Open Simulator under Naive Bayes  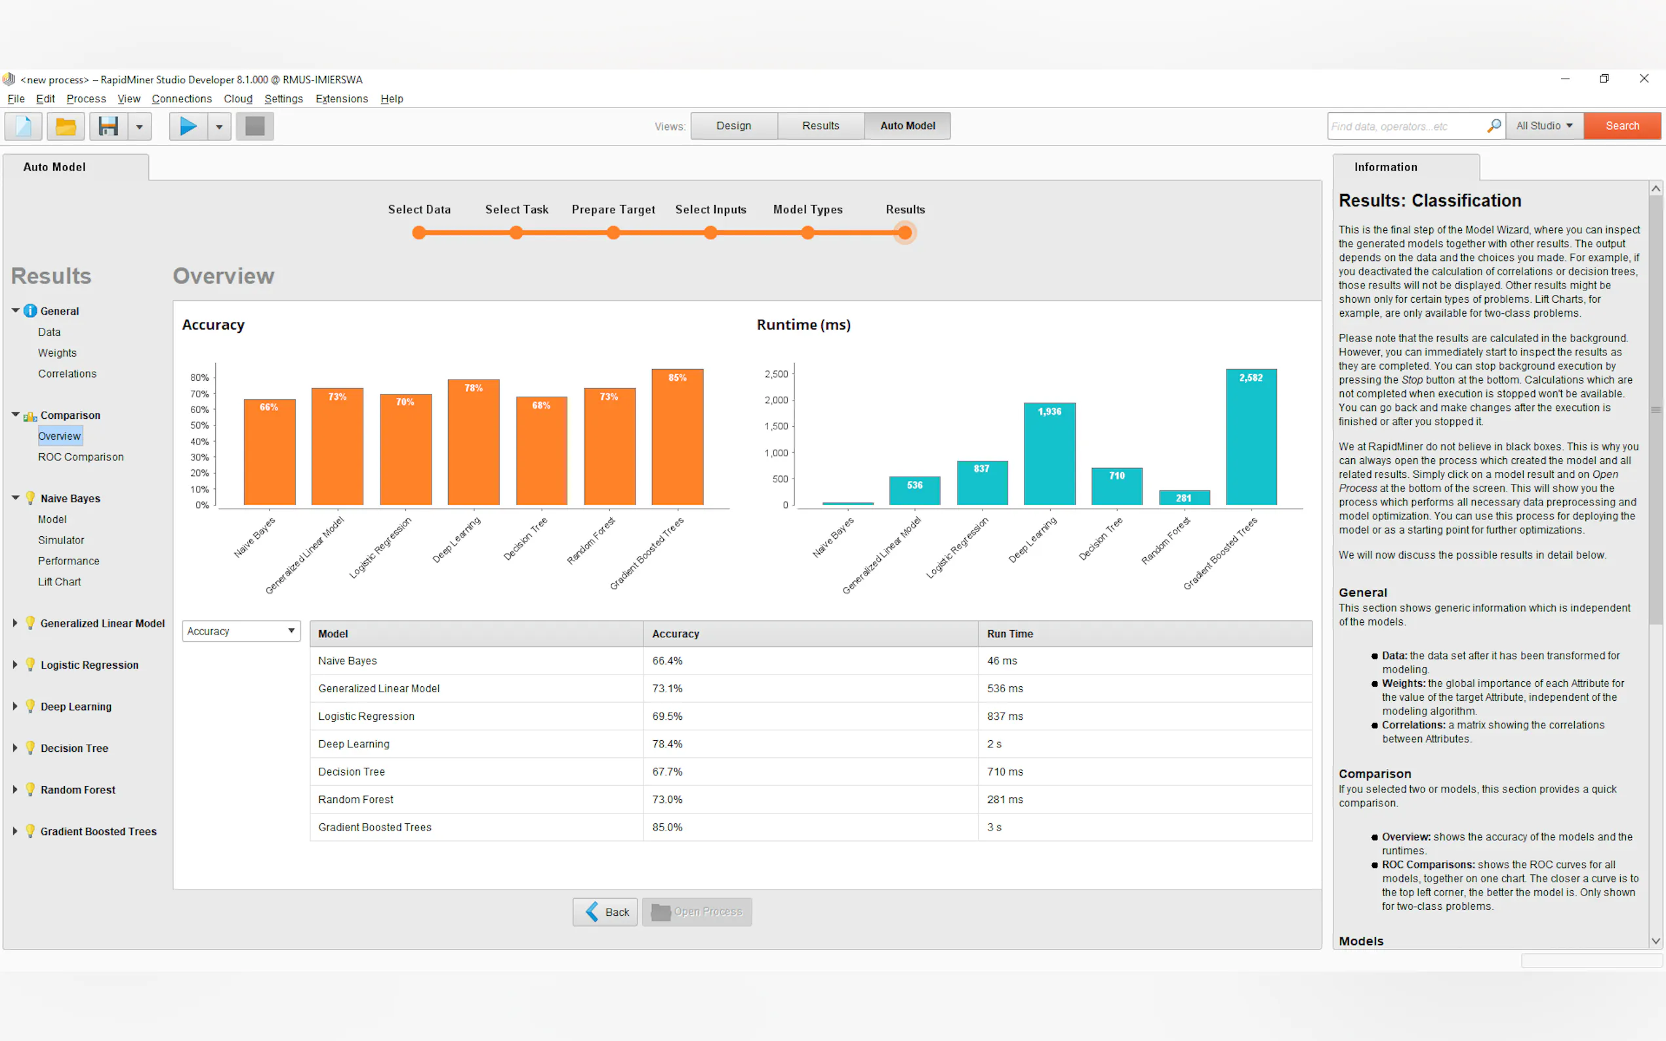pos(61,540)
